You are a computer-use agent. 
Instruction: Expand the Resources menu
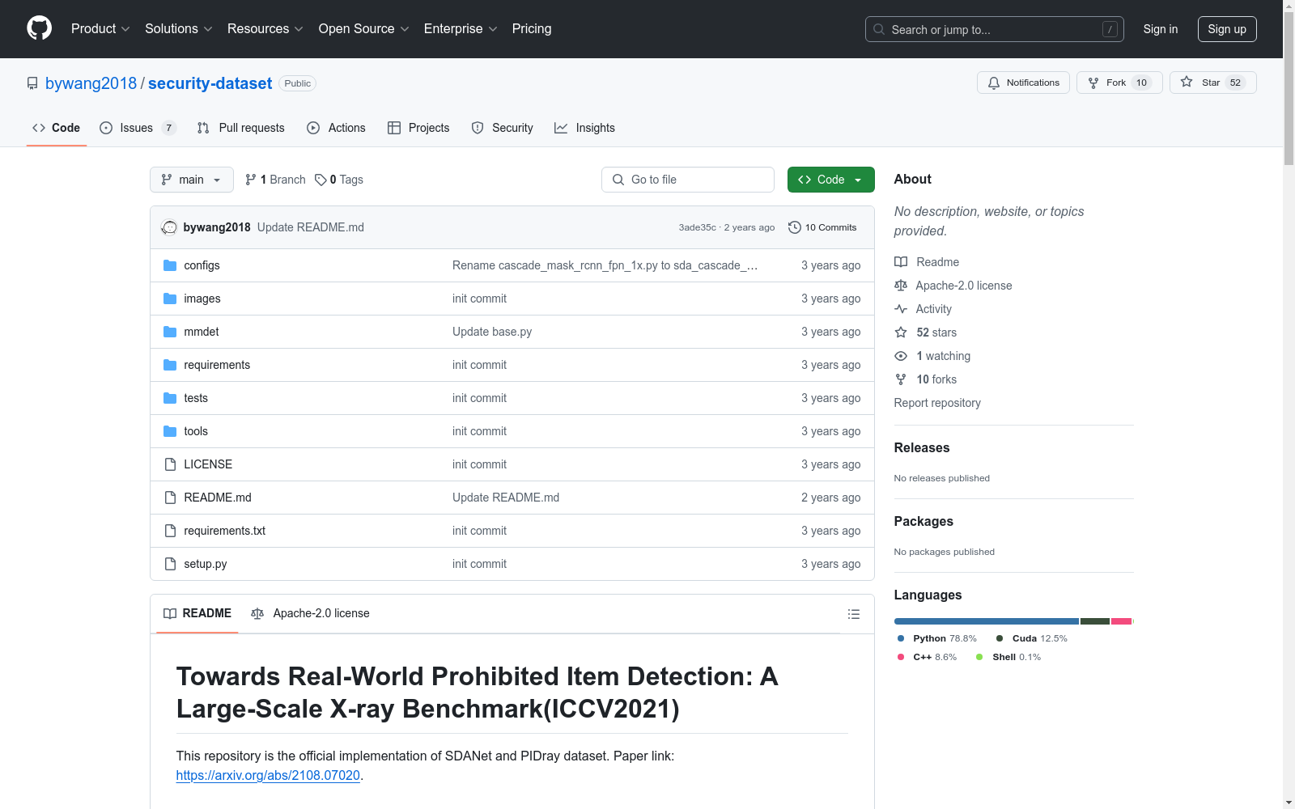[x=265, y=28]
